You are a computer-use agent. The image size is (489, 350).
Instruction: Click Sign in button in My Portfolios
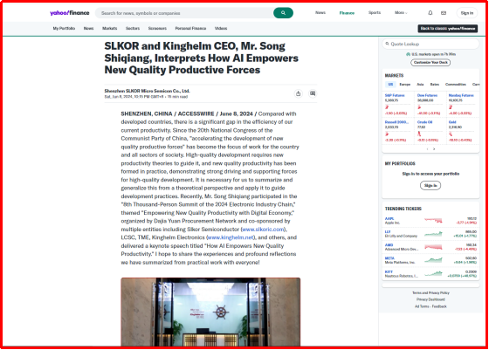430,185
